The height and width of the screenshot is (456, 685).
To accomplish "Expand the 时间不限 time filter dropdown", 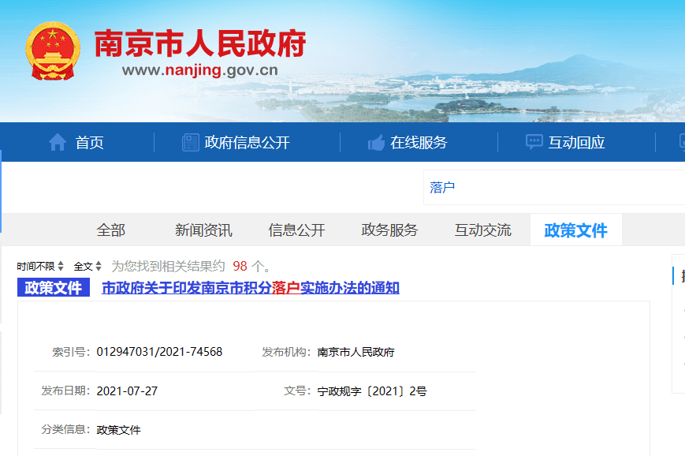I will pyautogui.click(x=40, y=266).
